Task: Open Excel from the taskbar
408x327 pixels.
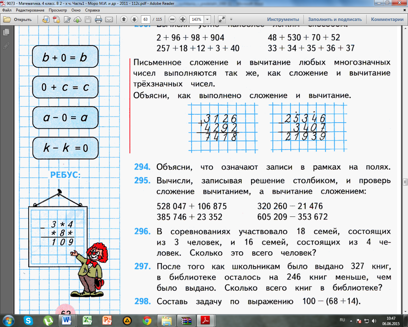Action: (x=87, y=320)
